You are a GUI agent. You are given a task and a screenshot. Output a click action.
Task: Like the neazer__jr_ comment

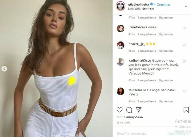[184, 45]
